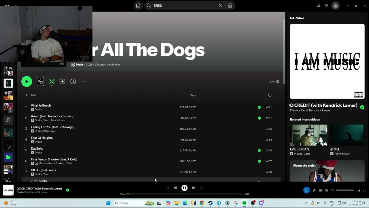Screen dimensions: 369x208
Task: Adjust the Spotify volume slider
Action: tap(345, 190)
